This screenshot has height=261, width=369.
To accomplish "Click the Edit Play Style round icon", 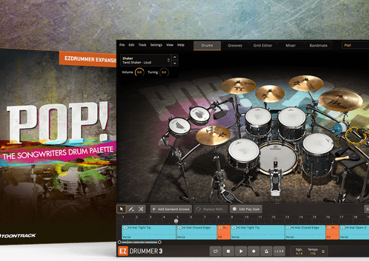I will coord(234,209).
